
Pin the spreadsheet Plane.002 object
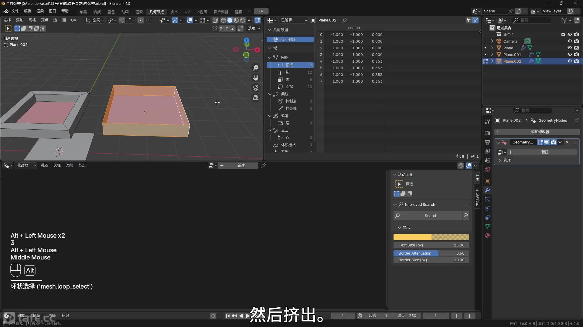(344, 20)
